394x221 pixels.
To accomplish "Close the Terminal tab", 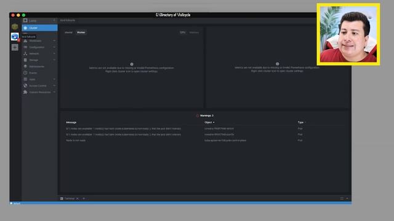I will click(78, 198).
